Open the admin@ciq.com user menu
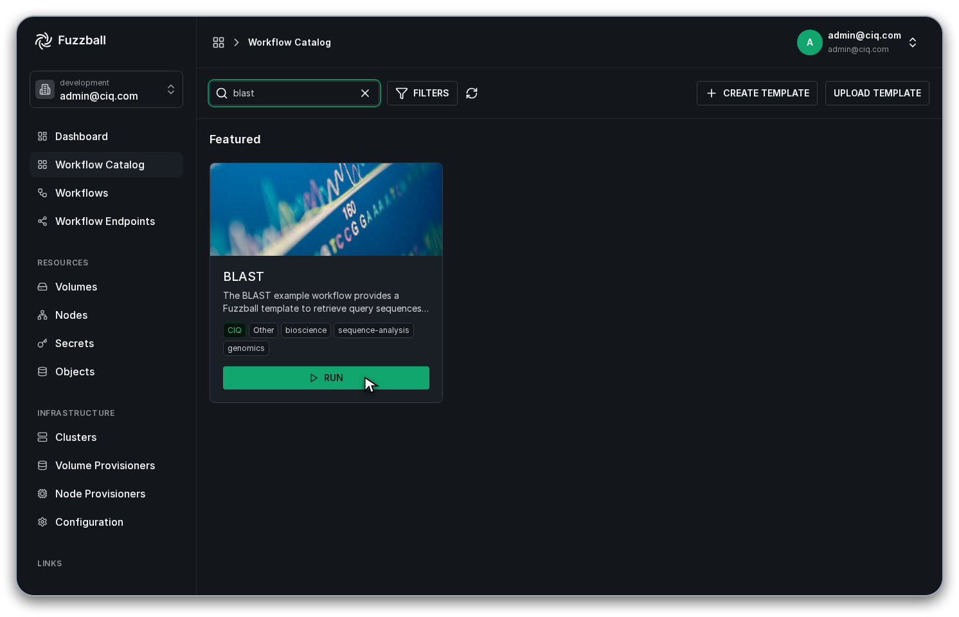Image resolution: width=959 pixels, height=617 pixels. coord(858,42)
